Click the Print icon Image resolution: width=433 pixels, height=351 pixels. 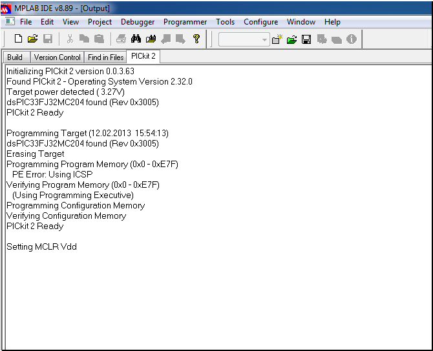click(121, 39)
